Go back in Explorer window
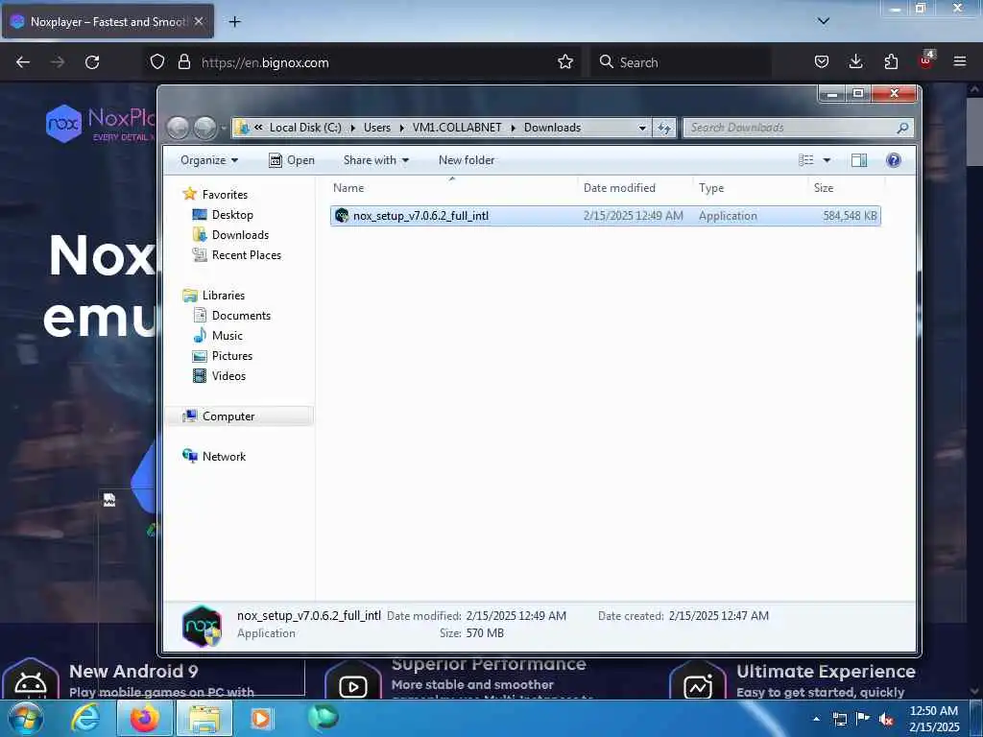 click(x=178, y=128)
